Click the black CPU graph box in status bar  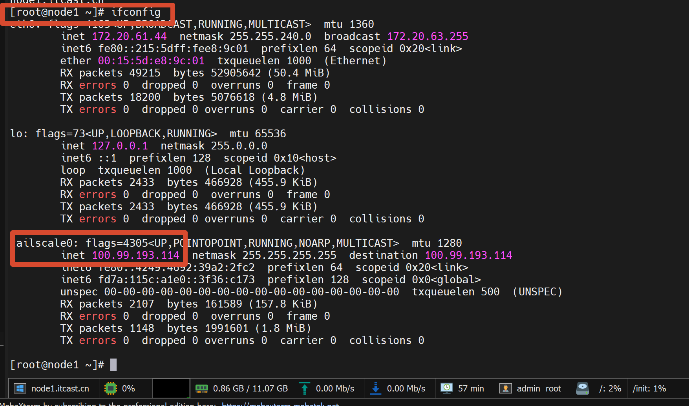tap(171, 388)
